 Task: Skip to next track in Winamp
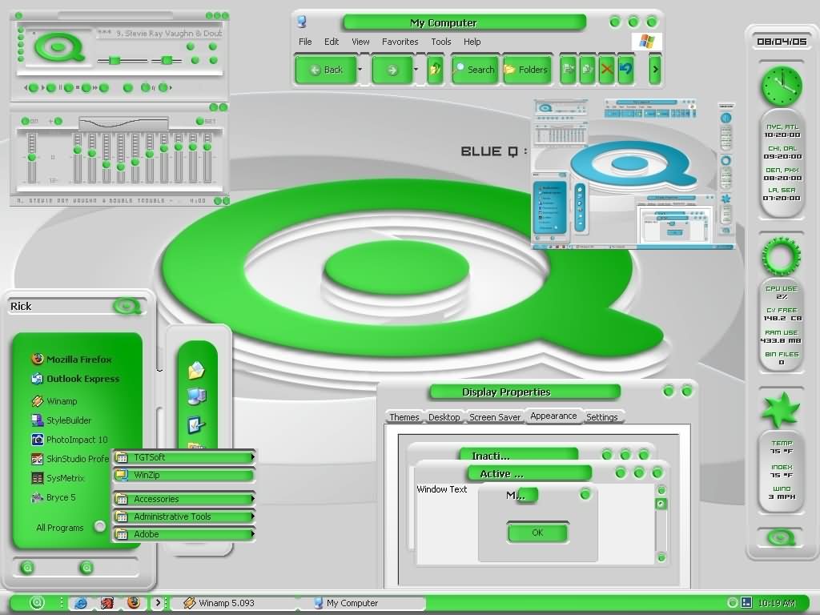coord(103,88)
